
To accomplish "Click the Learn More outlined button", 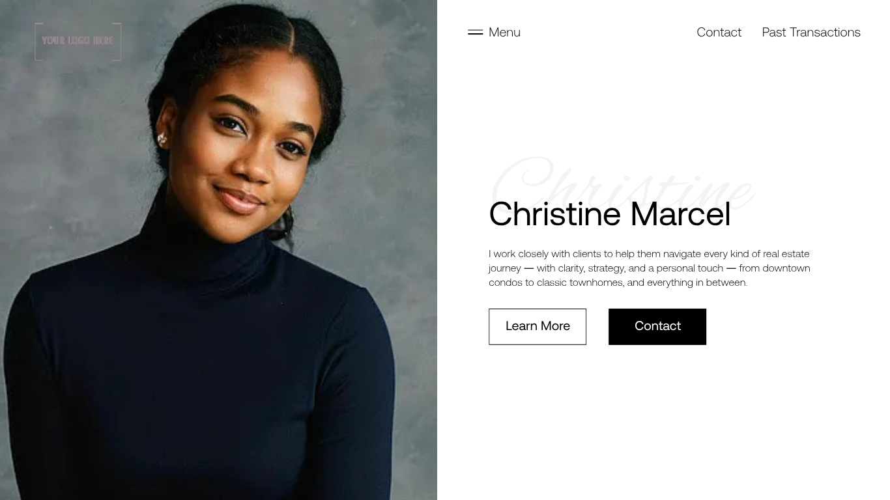I will click(x=538, y=327).
